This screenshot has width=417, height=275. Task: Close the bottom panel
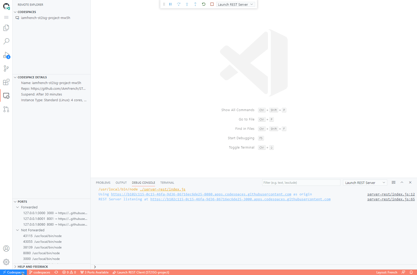pyautogui.click(x=410, y=182)
